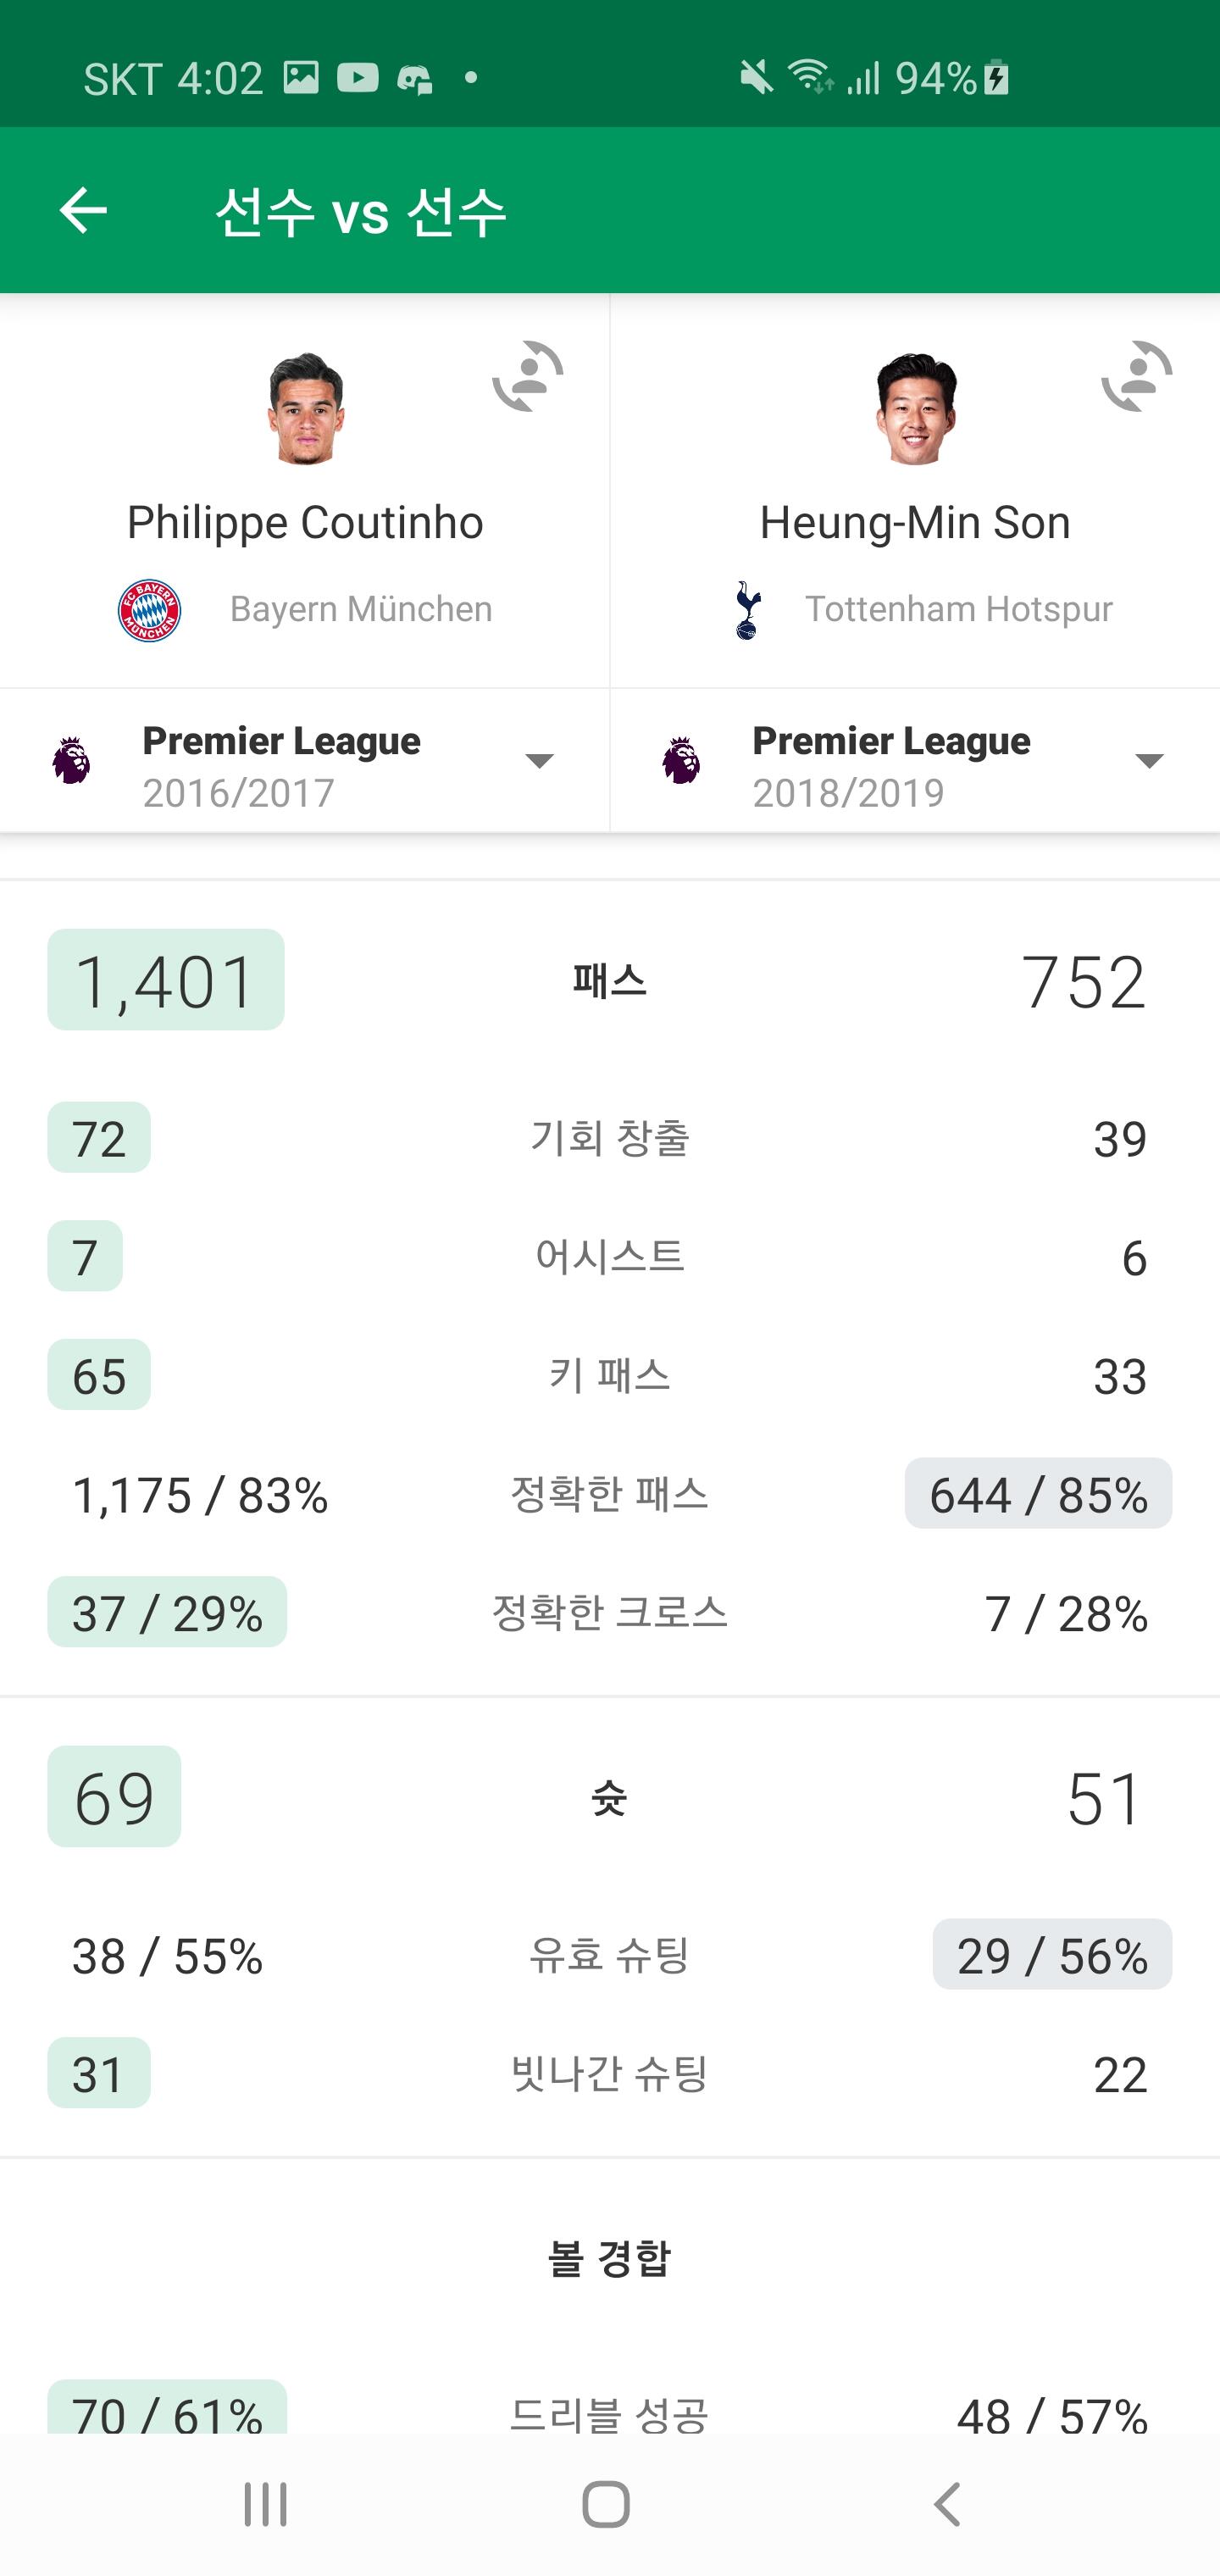This screenshot has width=1220, height=2576.
Task: Swap player icon next to Philippe Coutinho
Action: tap(528, 376)
